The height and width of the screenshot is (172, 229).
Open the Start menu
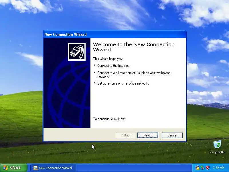tap(13, 168)
